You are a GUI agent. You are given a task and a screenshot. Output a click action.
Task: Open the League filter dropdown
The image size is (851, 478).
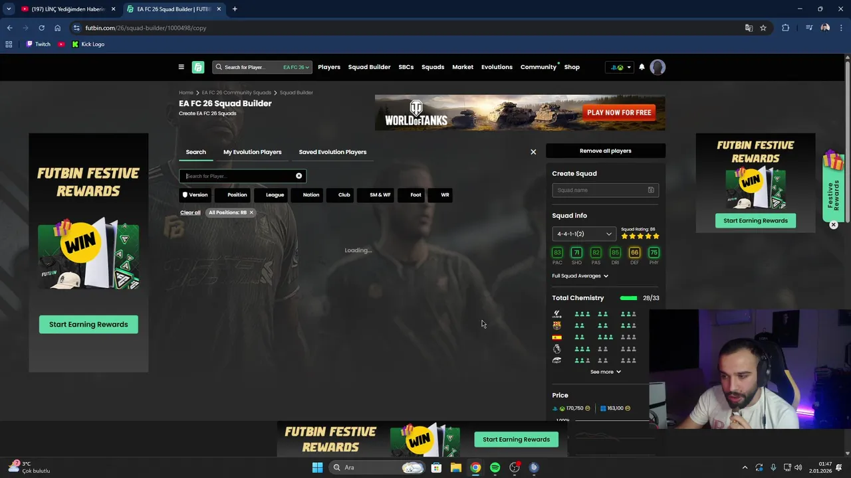tap(271, 195)
